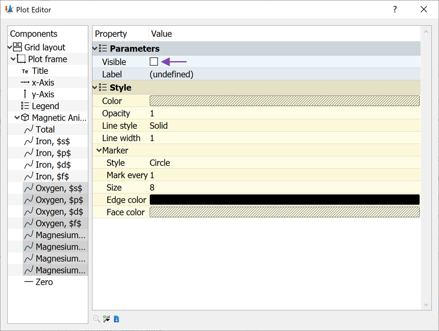Image resolution: width=439 pixels, height=331 pixels.
Task: Click the zoom magnifier icon below properties
Action: click(x=96, y=319)
